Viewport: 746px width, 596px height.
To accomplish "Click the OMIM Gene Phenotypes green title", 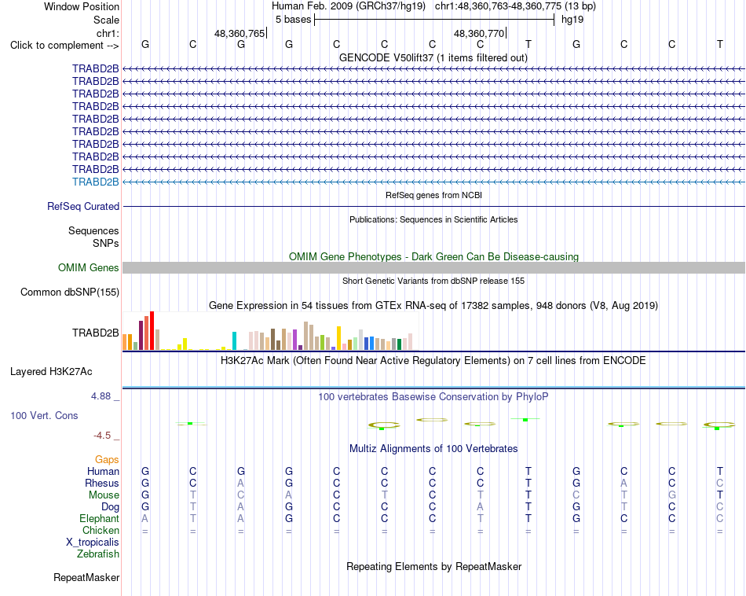I will [434, 256].
